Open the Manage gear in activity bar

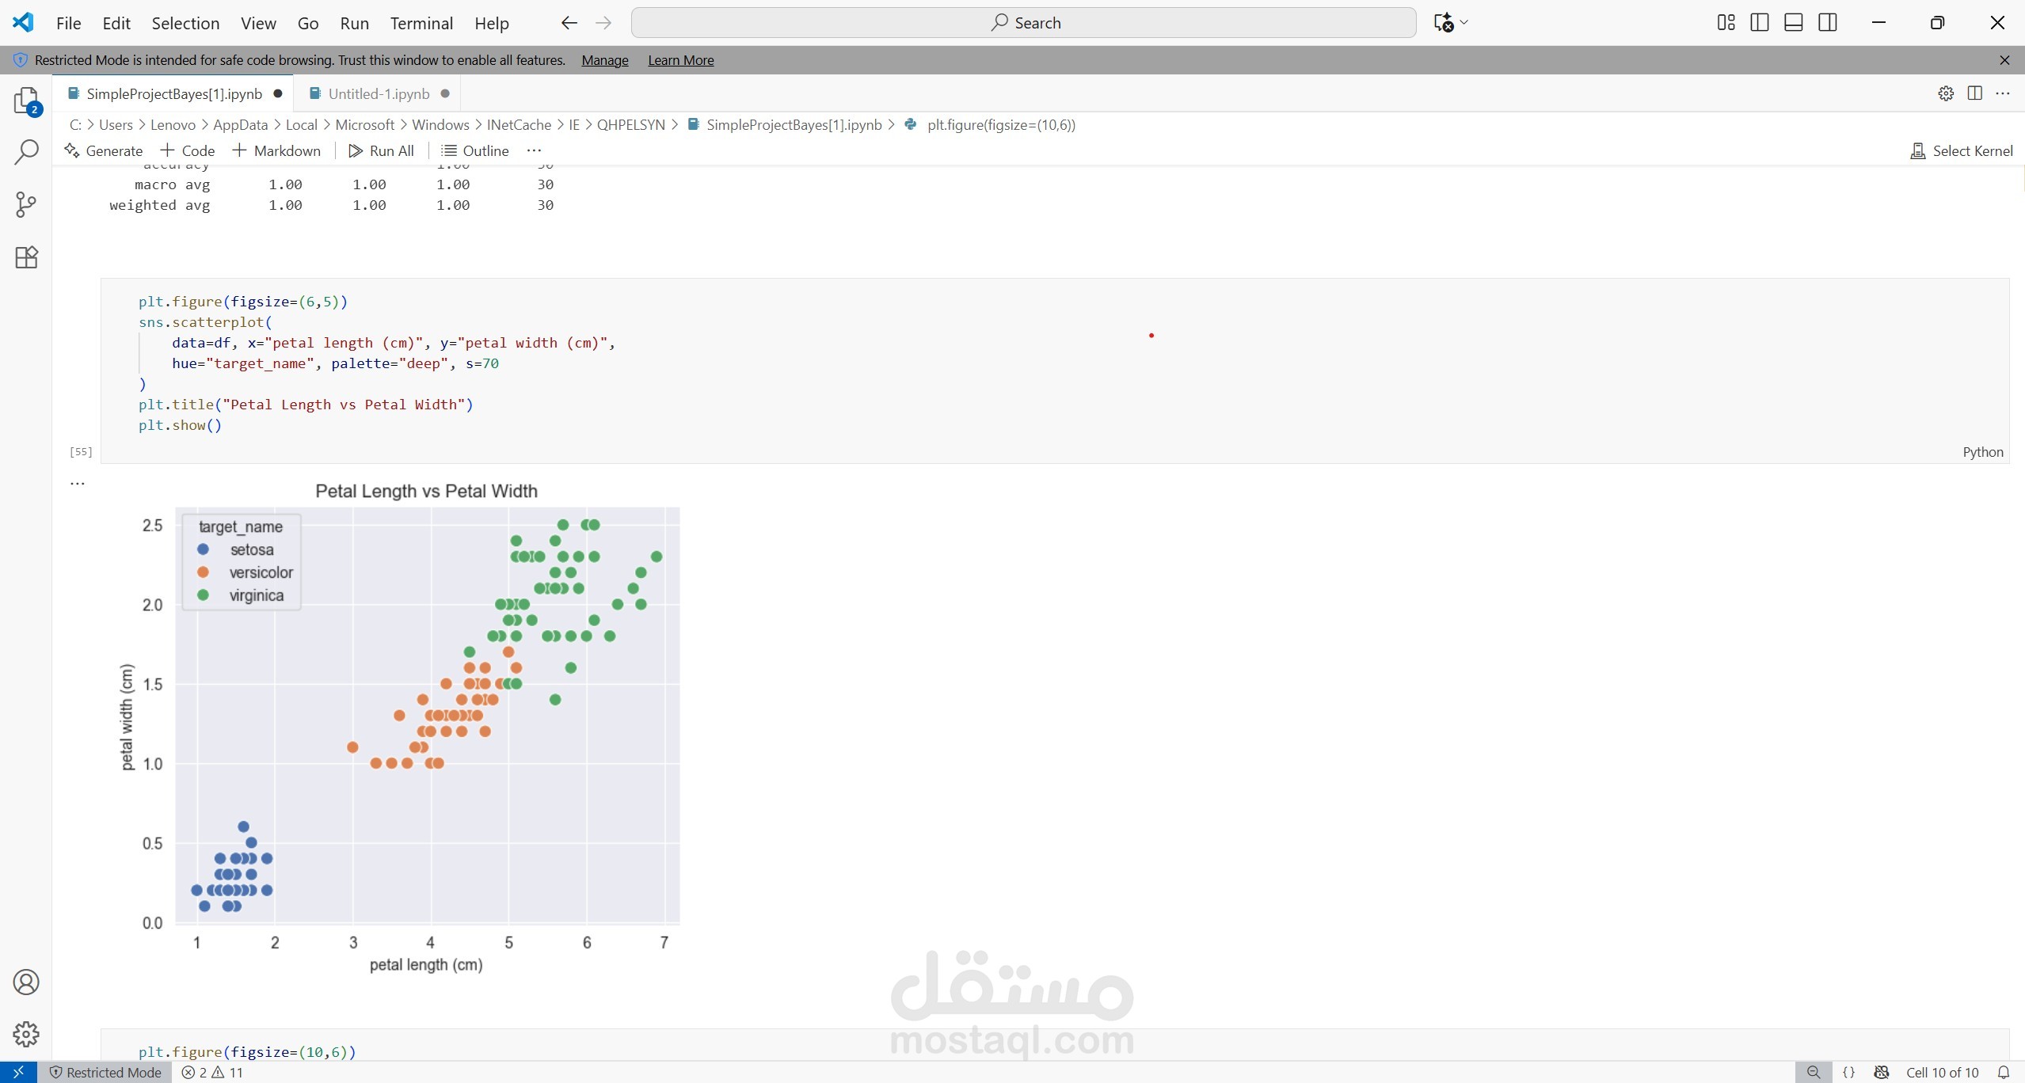click(26, 1034)
